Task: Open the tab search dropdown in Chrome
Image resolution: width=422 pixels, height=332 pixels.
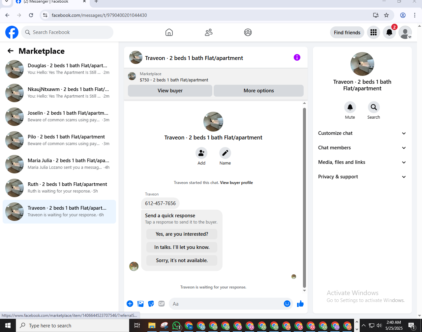Action: tap(6, 2)
